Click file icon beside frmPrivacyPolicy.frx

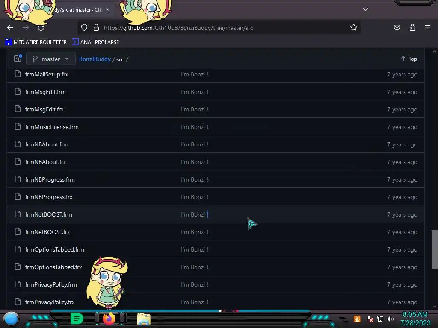(x=18, y=302)
